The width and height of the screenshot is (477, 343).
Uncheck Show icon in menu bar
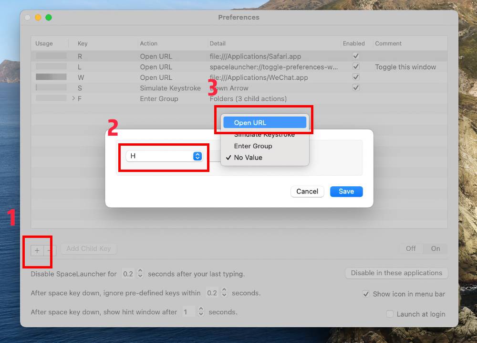coord(366,294)
